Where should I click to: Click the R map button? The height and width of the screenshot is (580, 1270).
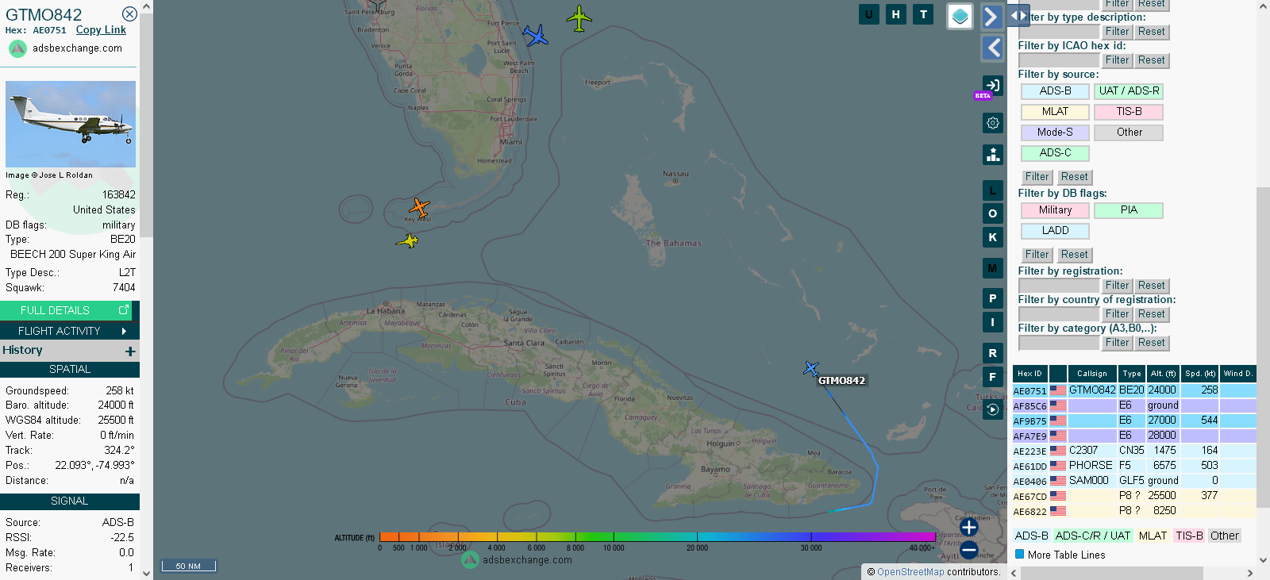pyautogui.click(x=992, y=353)
